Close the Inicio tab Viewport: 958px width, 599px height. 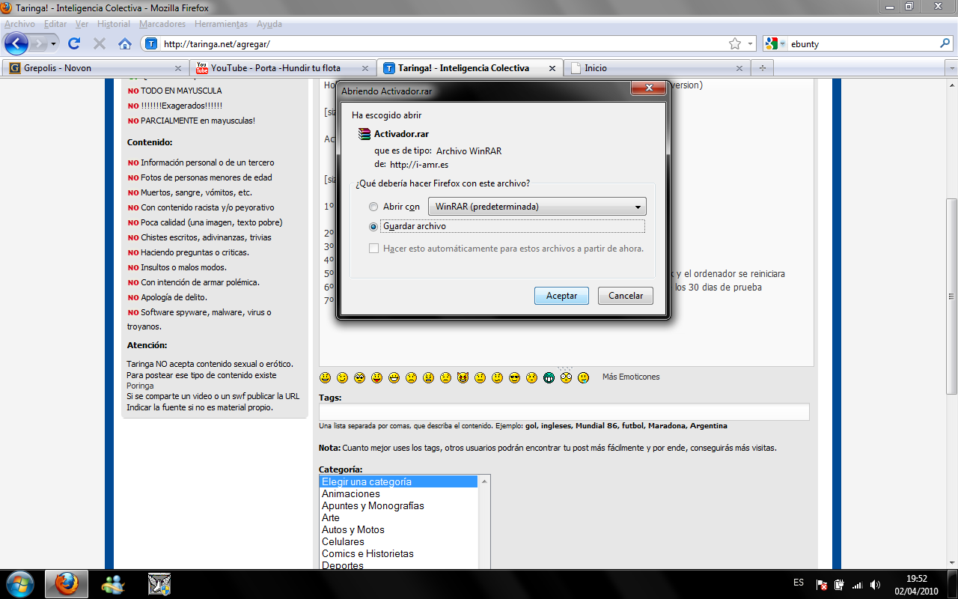pyautogui.click(x=739, y=68)
